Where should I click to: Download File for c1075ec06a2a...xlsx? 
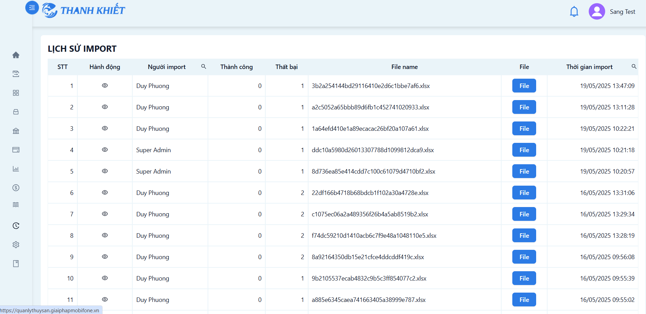[524, 214]
